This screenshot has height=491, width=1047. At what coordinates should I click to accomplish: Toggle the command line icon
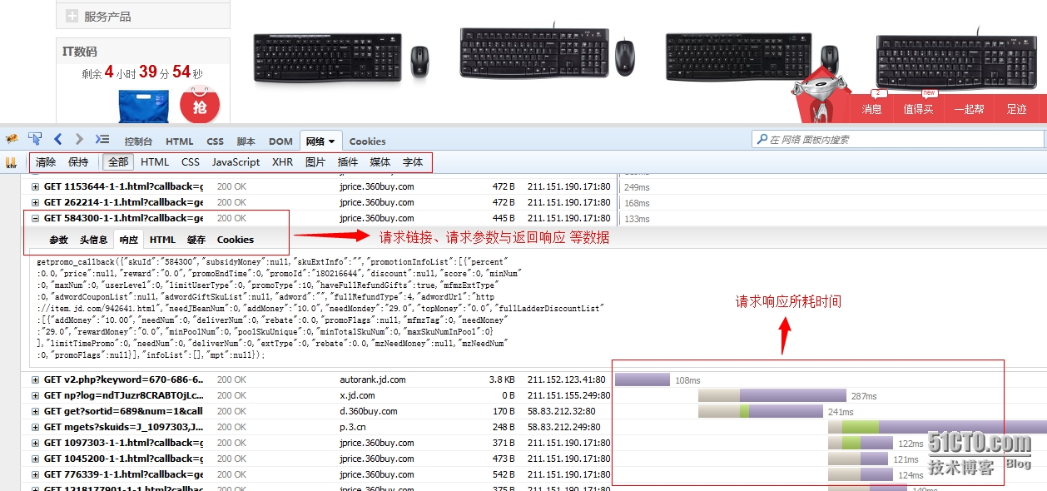click(102, 140)
